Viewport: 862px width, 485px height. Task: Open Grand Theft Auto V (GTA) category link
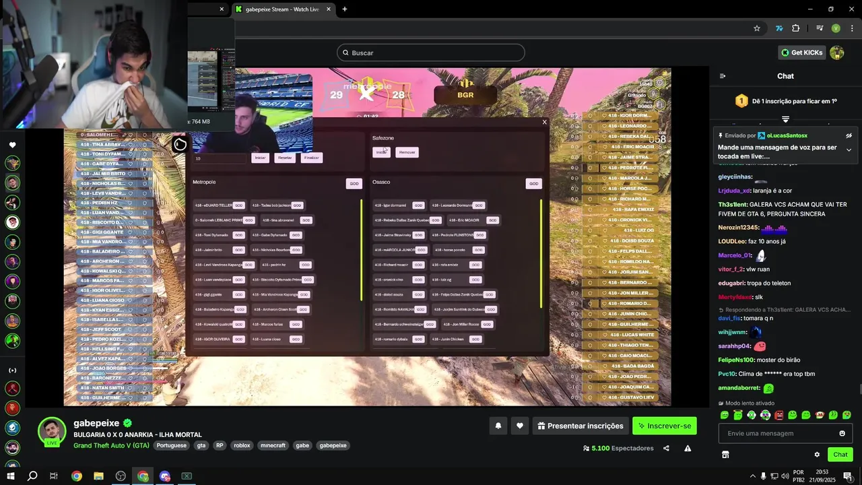(x=111, y=445)
